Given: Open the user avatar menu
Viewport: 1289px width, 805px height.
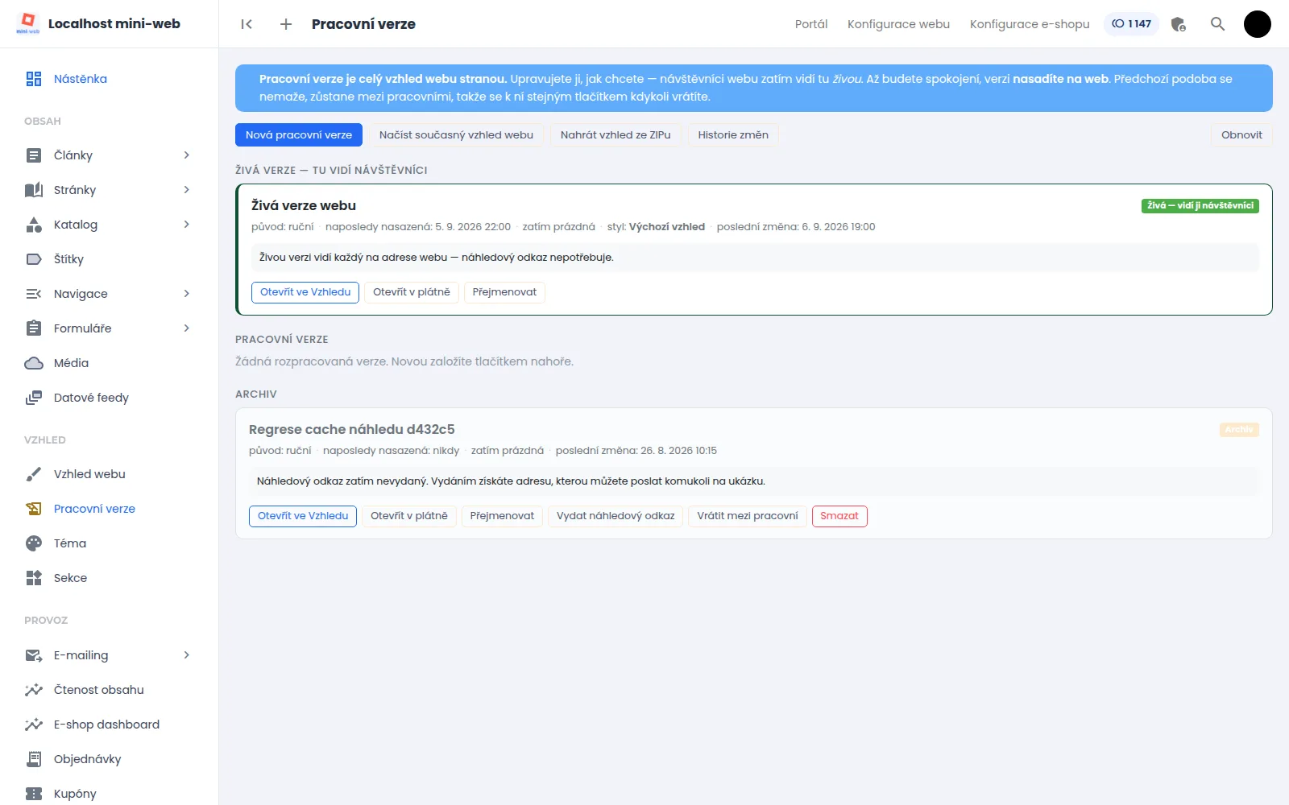Looking at the screenshot, I should tap(1258, 24).
